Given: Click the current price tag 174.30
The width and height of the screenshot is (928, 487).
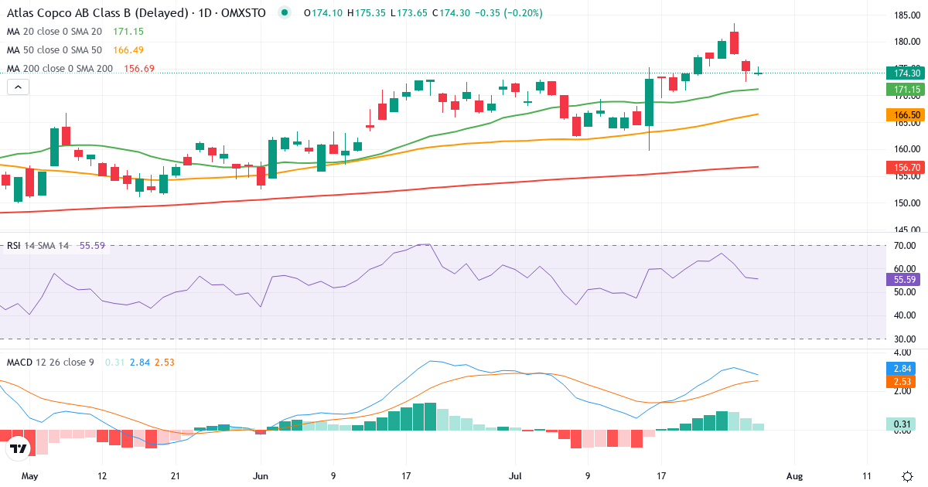Looking at the screenshot, I should pos(906,73).
